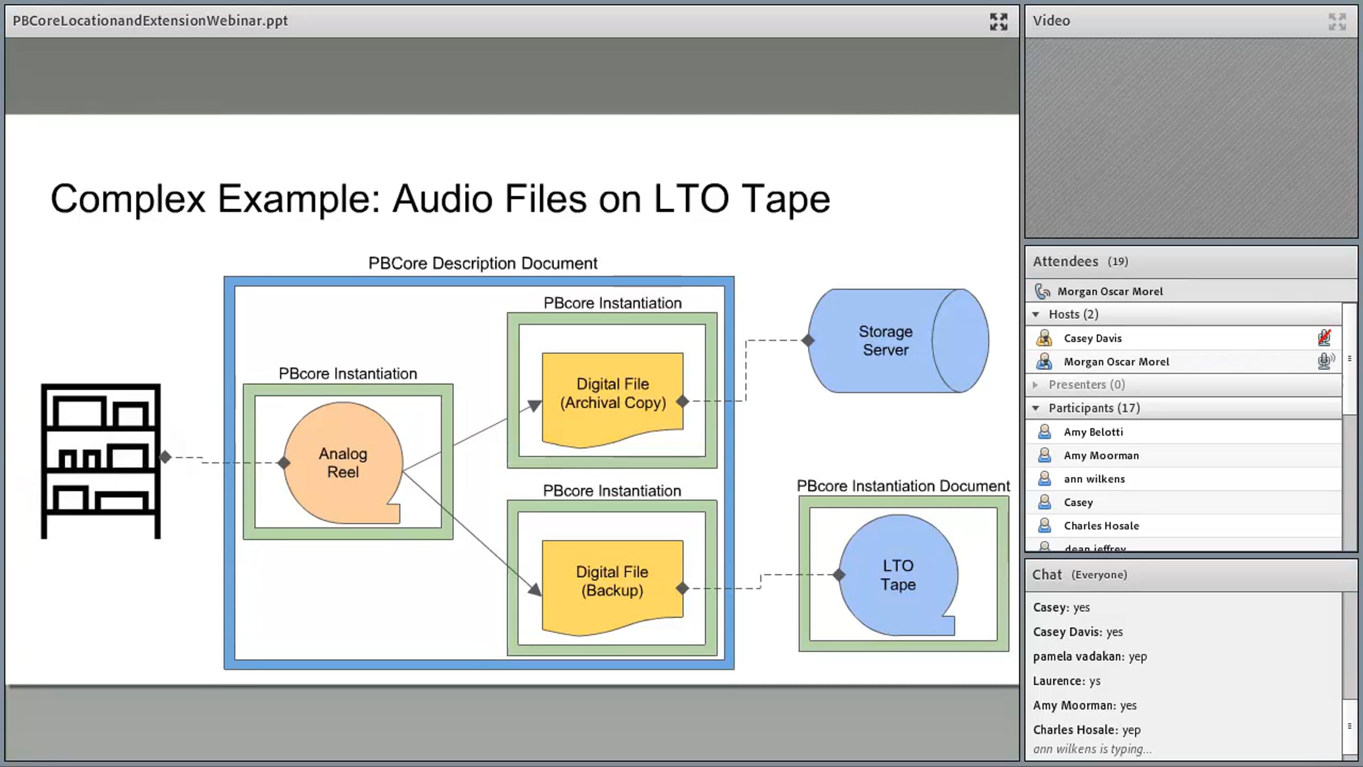
Task: Click the participant icon next to Amy Belotti
Action: pos(1044,432)
